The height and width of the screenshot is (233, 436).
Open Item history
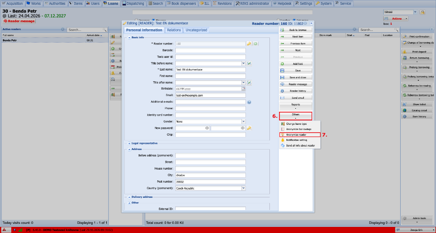coord(418,116)
